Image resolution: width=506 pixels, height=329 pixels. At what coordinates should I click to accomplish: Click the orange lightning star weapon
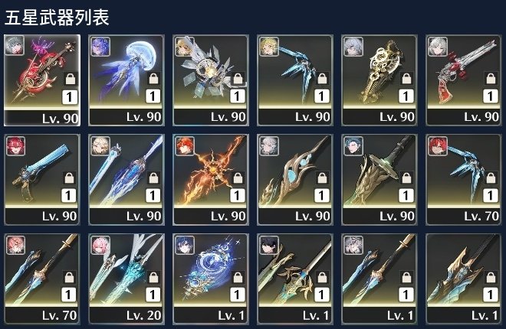(x=211, y=180)
